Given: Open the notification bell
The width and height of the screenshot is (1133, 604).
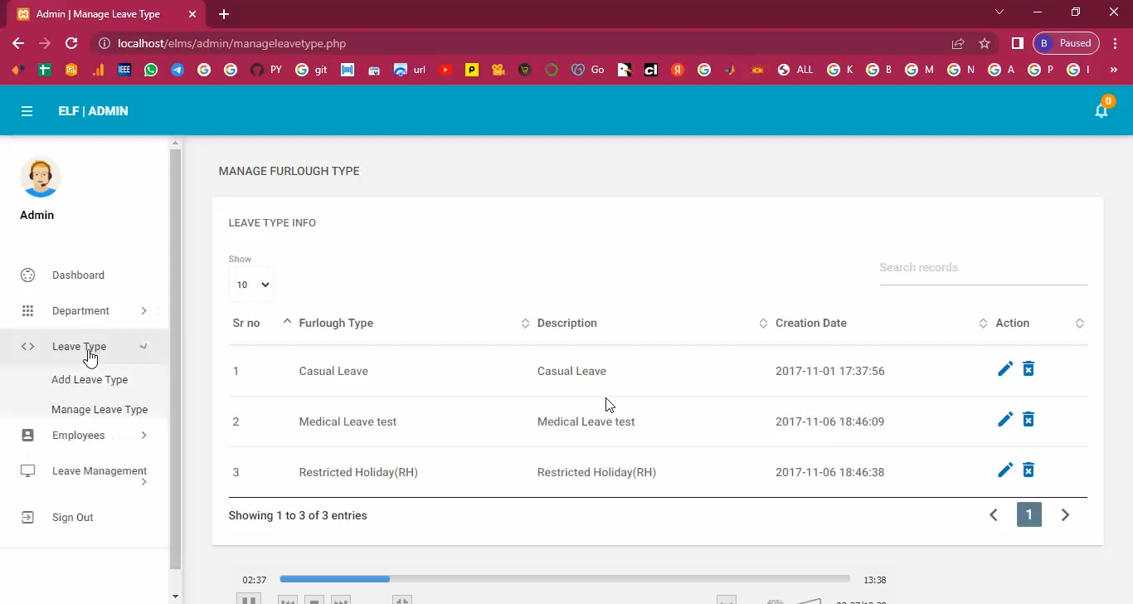Looking at the screenshot, I should click(1101, 111).
